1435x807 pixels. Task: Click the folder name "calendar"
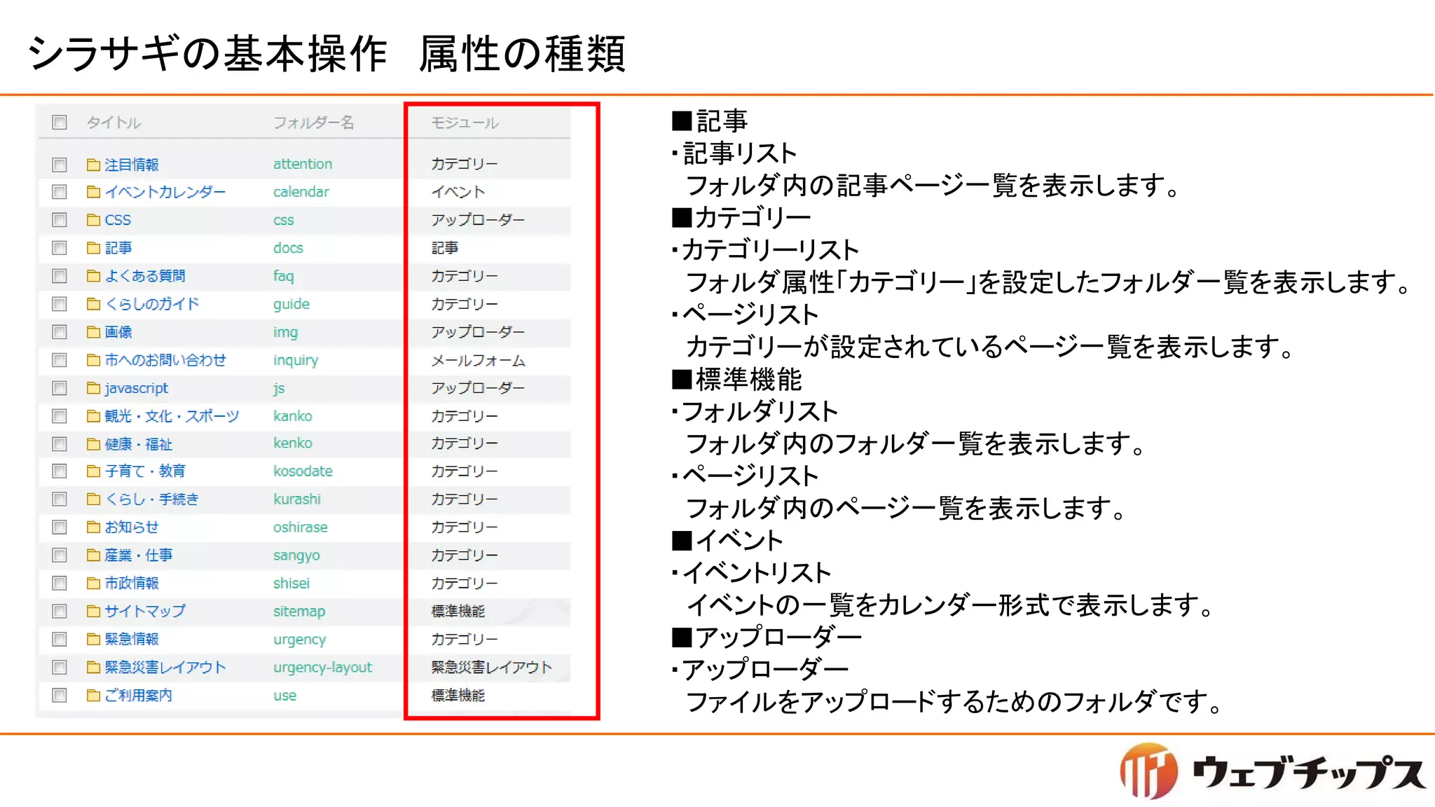(x=301, y=192)
